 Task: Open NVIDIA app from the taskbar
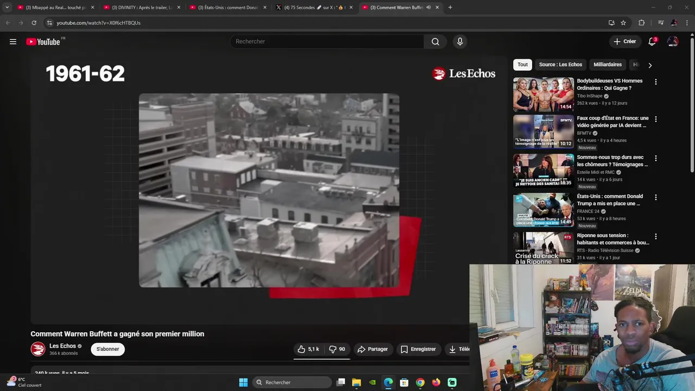pyautogui.click(x=372, y=382)
